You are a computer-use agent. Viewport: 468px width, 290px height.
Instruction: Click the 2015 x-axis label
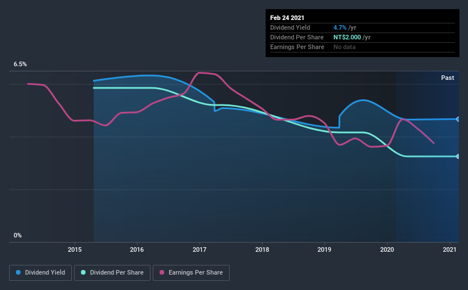(x=75, y=249)
